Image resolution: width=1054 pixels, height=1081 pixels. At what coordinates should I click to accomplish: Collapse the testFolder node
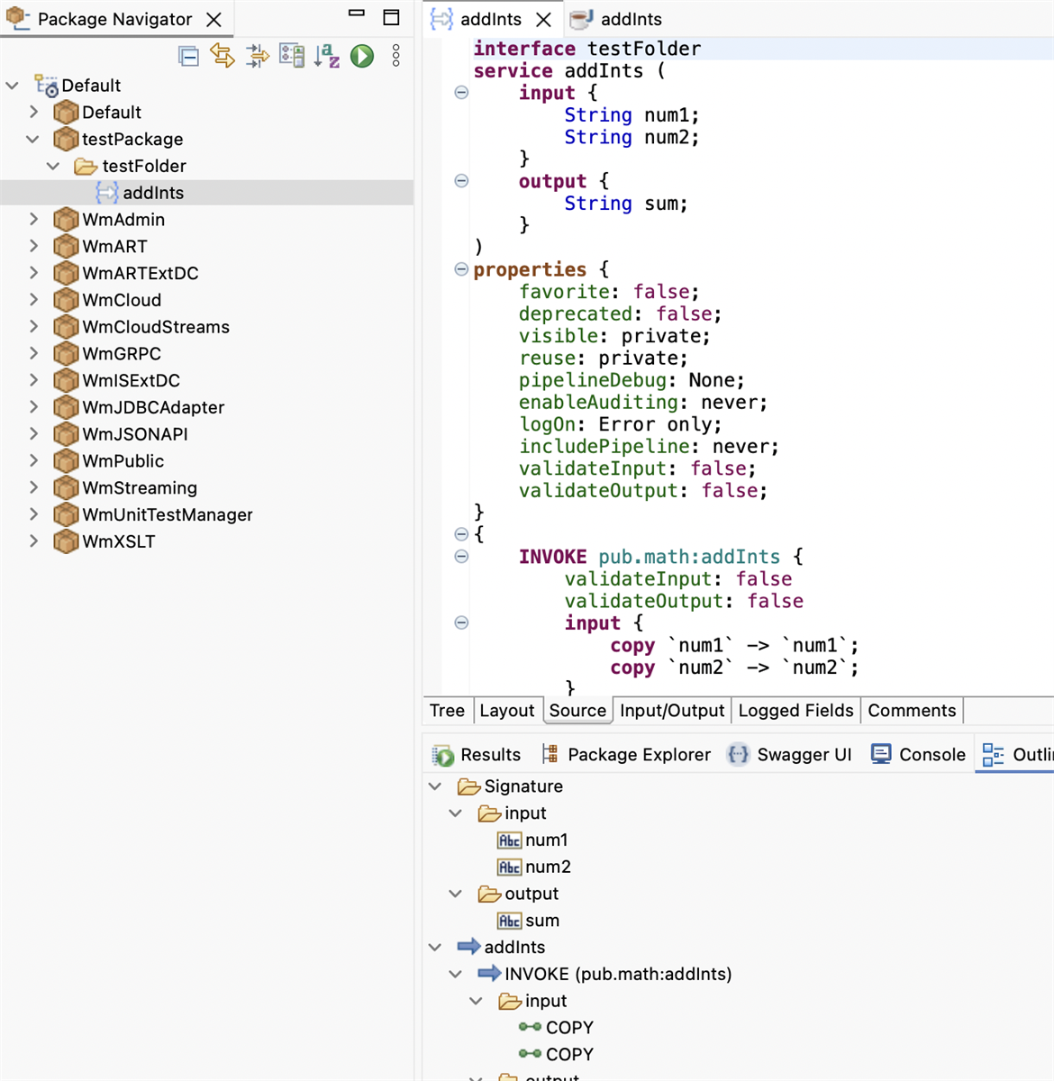click(54, 166)
